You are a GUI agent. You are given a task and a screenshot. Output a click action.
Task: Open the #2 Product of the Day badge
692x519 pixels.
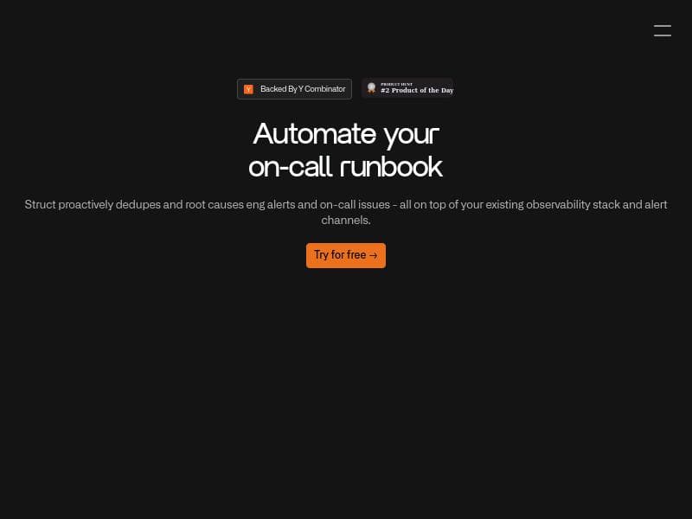click(x=407, y=88)
